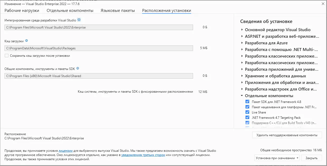
Task: Click the Закрыть button
Action: point(311,158)
